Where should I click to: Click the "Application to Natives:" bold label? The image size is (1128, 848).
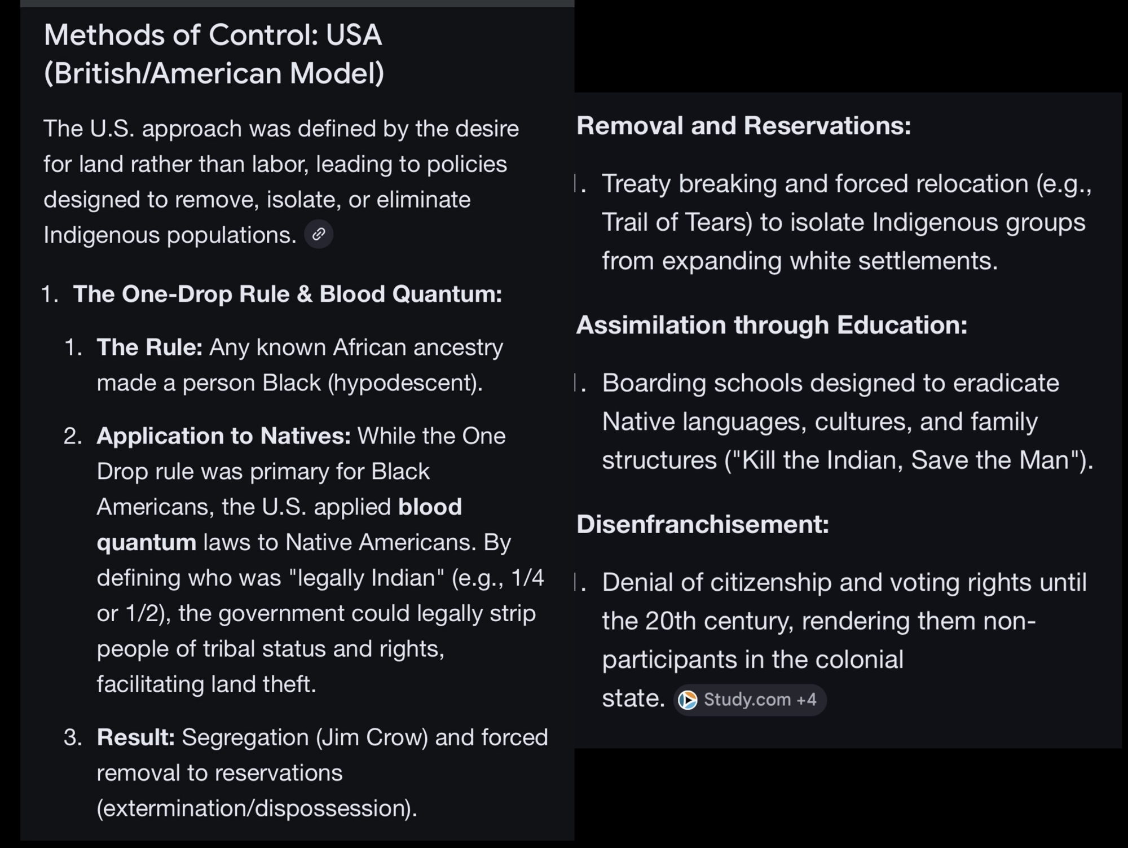pyautogui.click(x=223, y=436)
